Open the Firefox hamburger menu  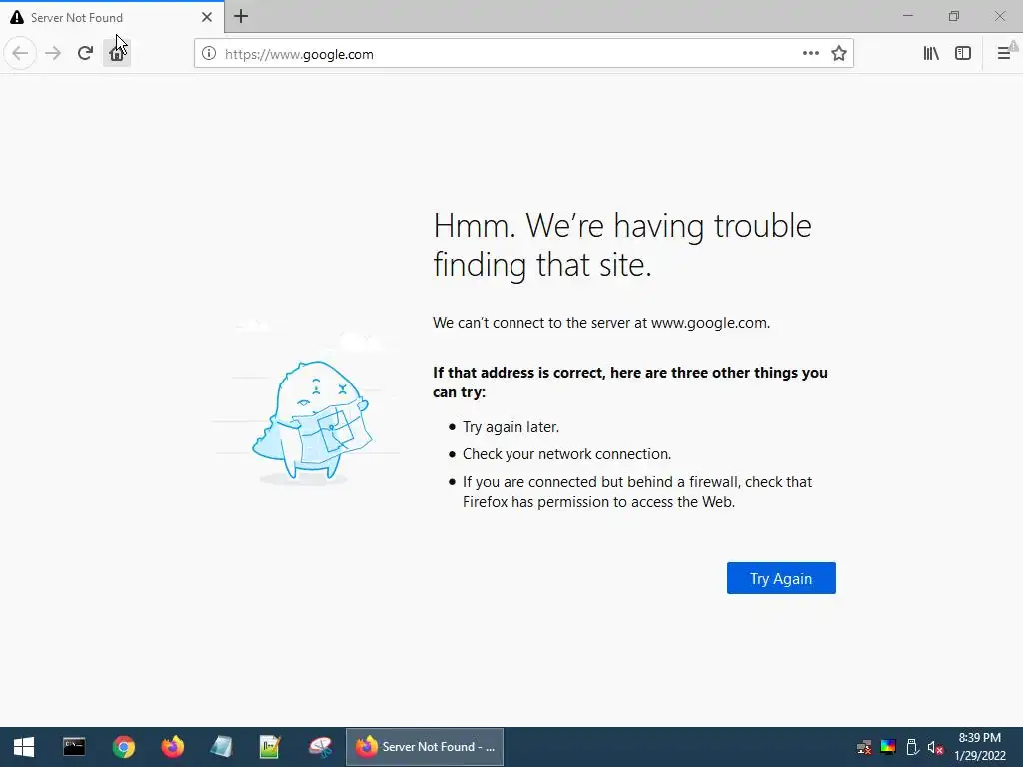1005,54
